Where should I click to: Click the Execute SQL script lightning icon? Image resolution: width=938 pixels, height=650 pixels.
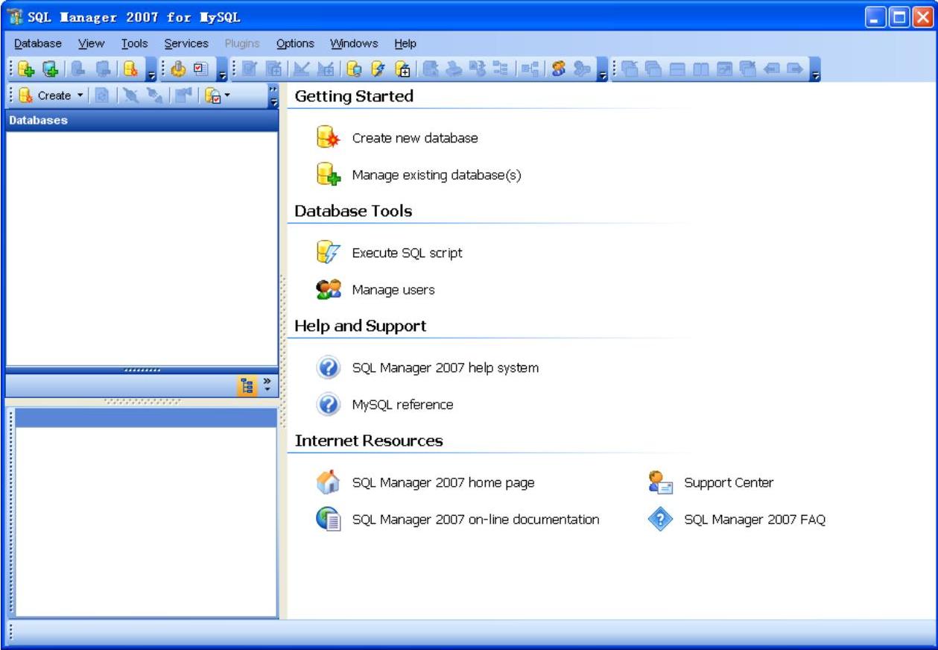329,253
